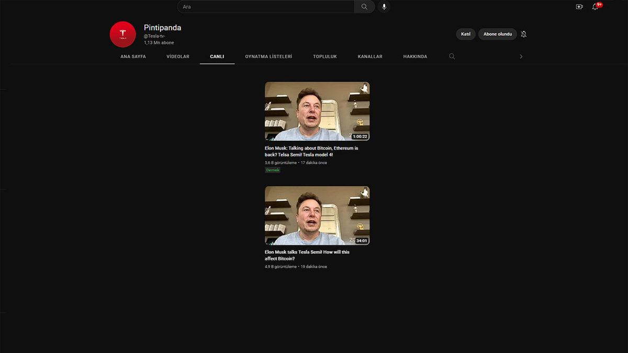This screenshot has height=353, width=628.
Task: Switch to the KANALLAR tab
Action: click(370, 56)
